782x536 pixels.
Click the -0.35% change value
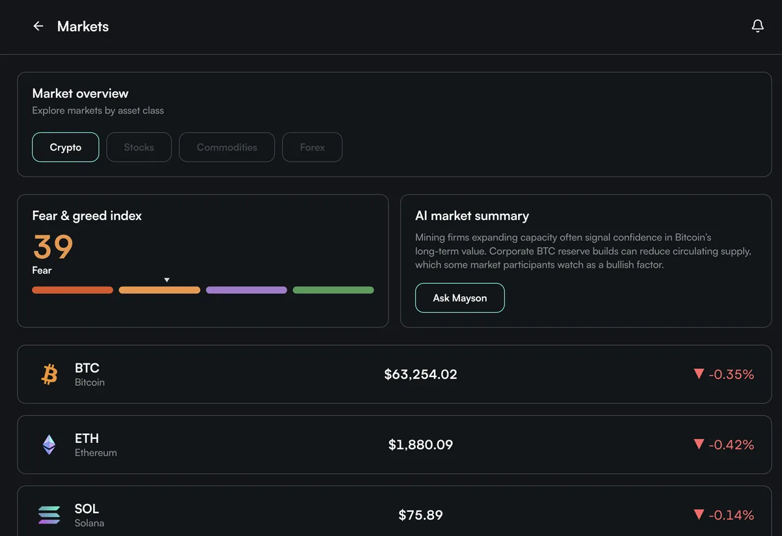[731, 374]
